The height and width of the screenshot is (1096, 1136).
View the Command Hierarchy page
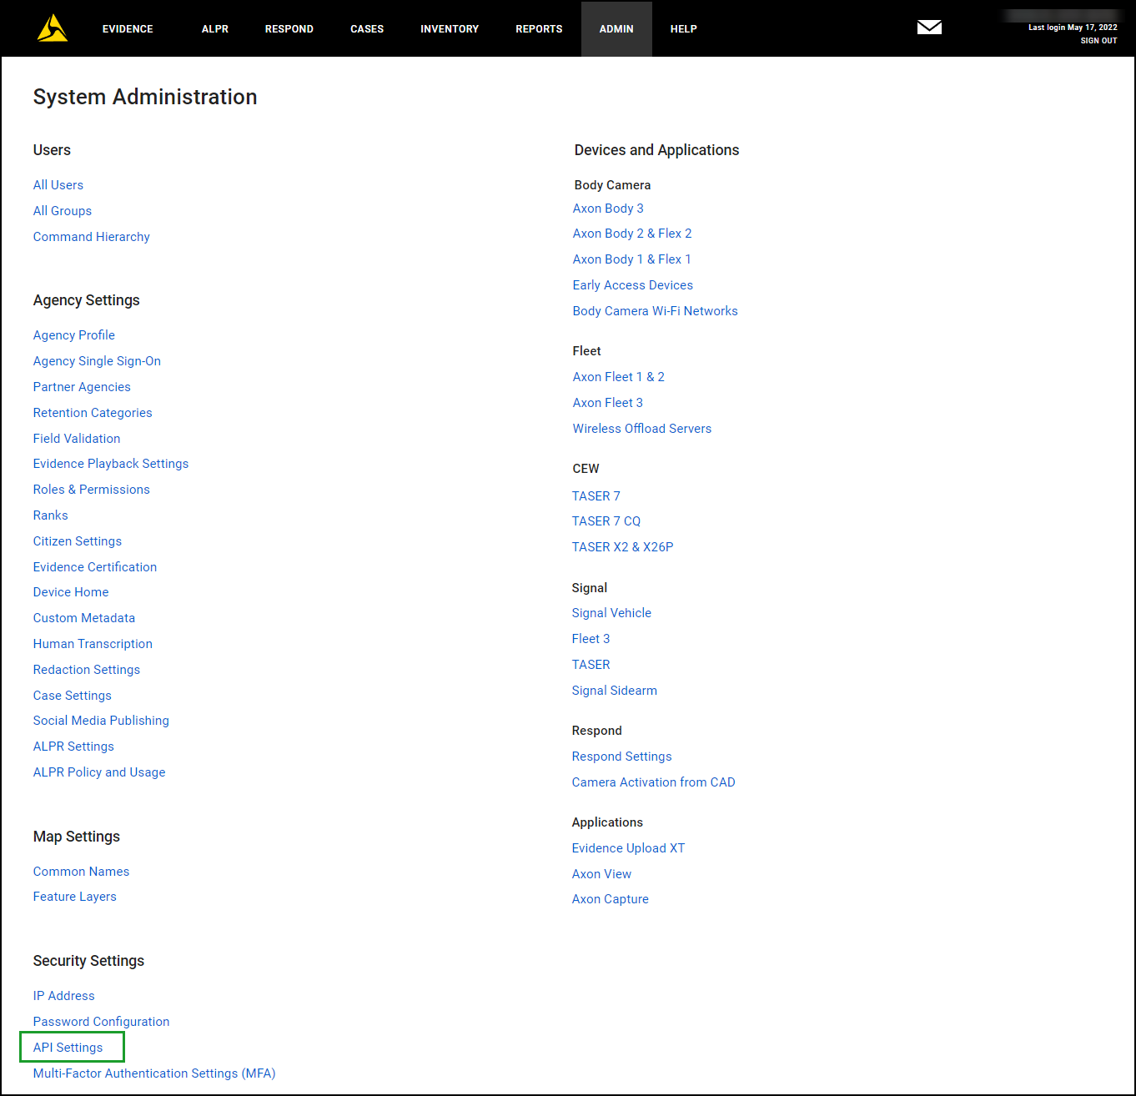point(91,237)
